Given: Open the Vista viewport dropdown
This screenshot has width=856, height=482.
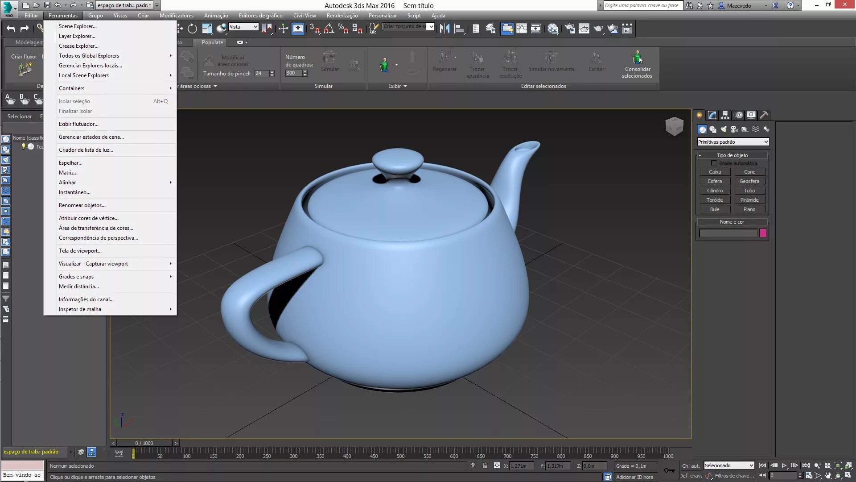Looking at the screenshot, I should tap(244, 27).
